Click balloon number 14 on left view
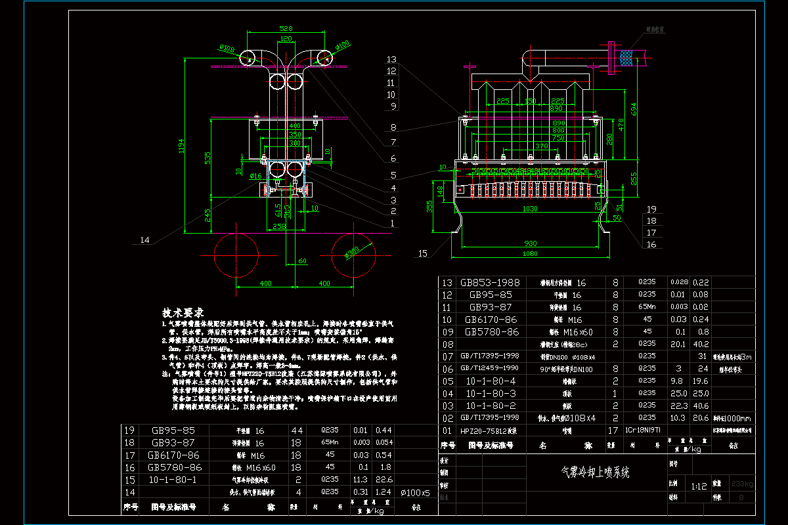788x525 pixels. 145,240
